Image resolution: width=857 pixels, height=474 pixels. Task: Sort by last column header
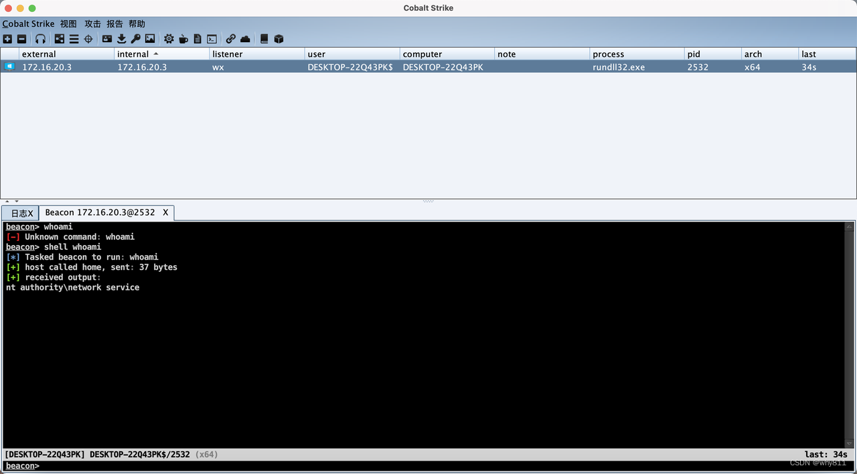tap(828, 54)
